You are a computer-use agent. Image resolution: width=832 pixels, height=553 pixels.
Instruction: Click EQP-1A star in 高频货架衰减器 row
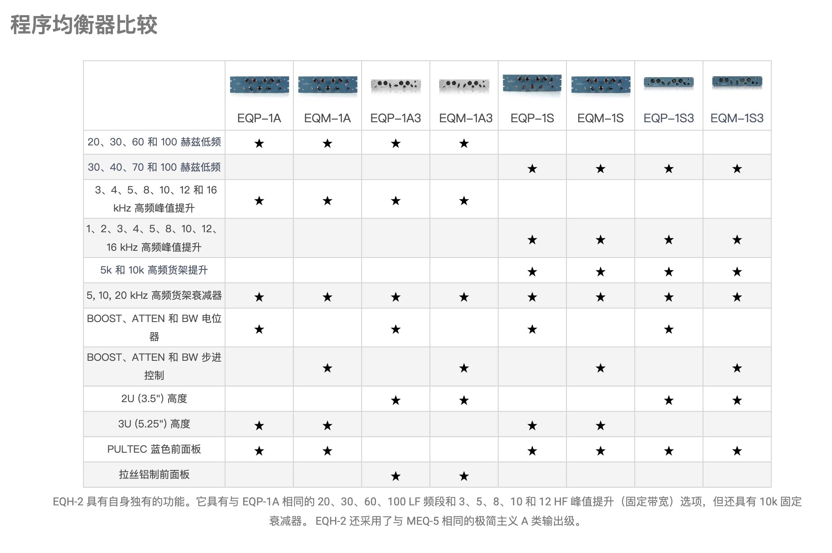click(x=259, y=297)
